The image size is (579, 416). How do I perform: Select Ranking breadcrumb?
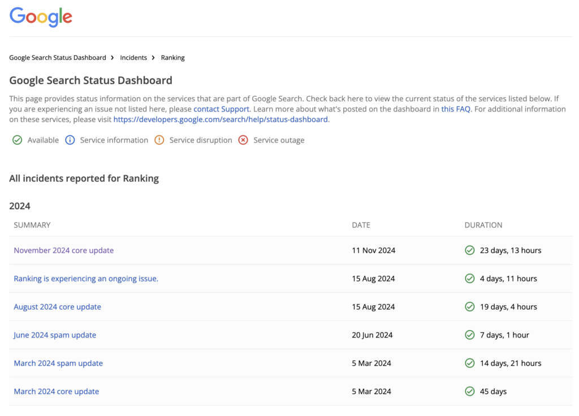coord(173,58)
